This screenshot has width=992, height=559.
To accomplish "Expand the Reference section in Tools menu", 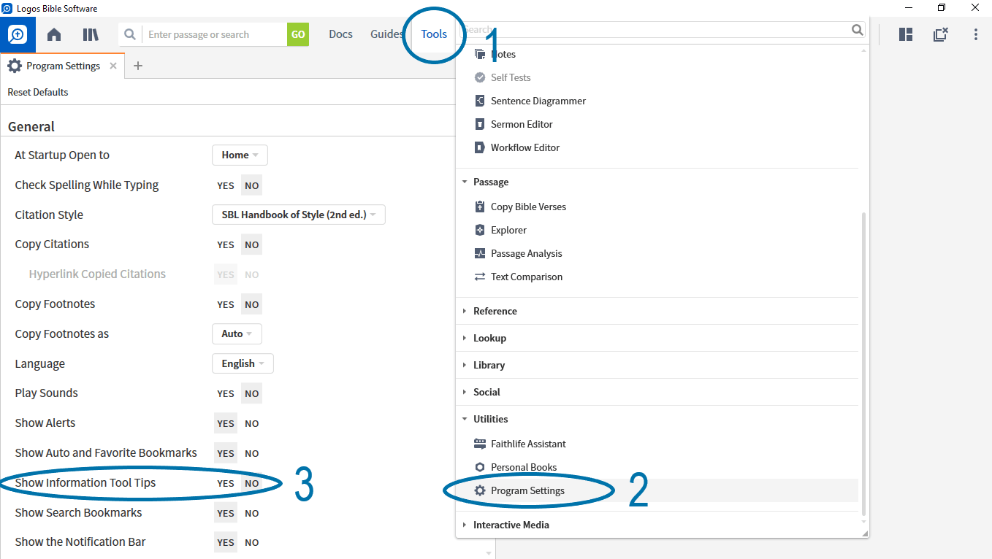I will [x=495, y=311].
